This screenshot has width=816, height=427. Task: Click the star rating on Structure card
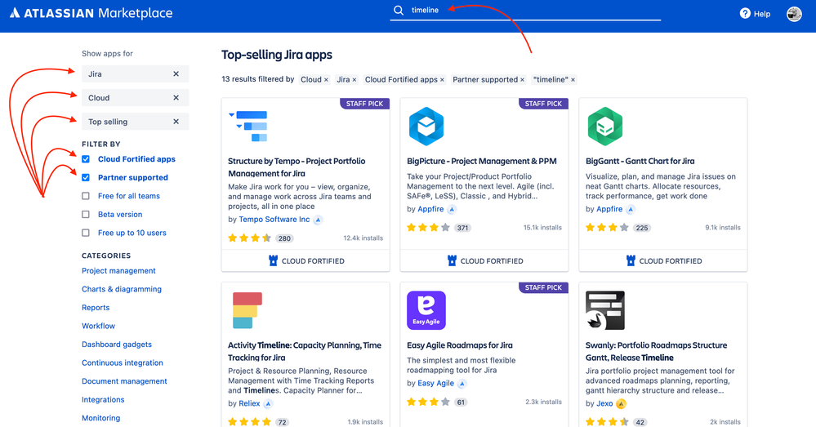(250, 238)
